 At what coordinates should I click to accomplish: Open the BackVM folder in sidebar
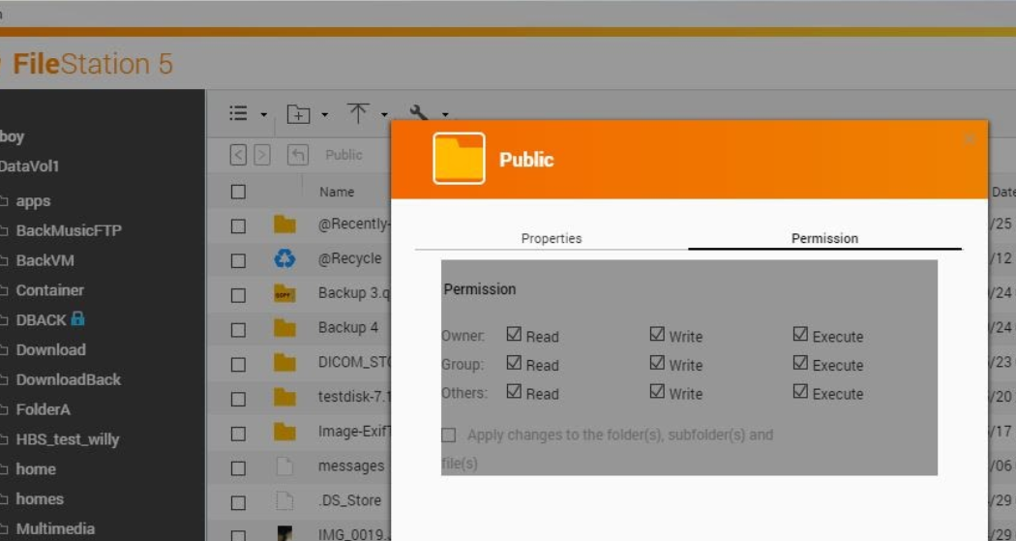click(45, 260)
